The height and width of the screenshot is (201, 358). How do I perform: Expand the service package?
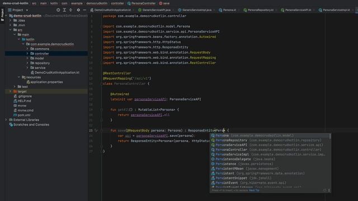(27, 68)
